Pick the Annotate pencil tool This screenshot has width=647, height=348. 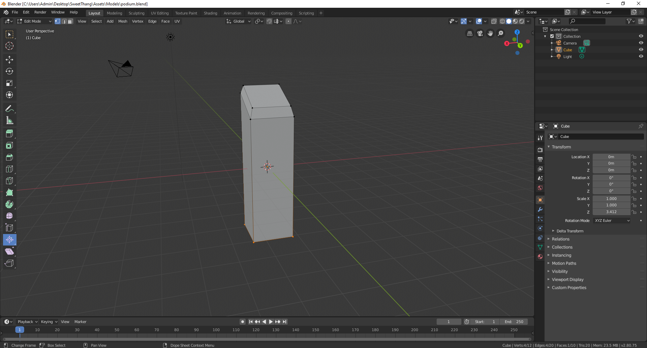9,109
